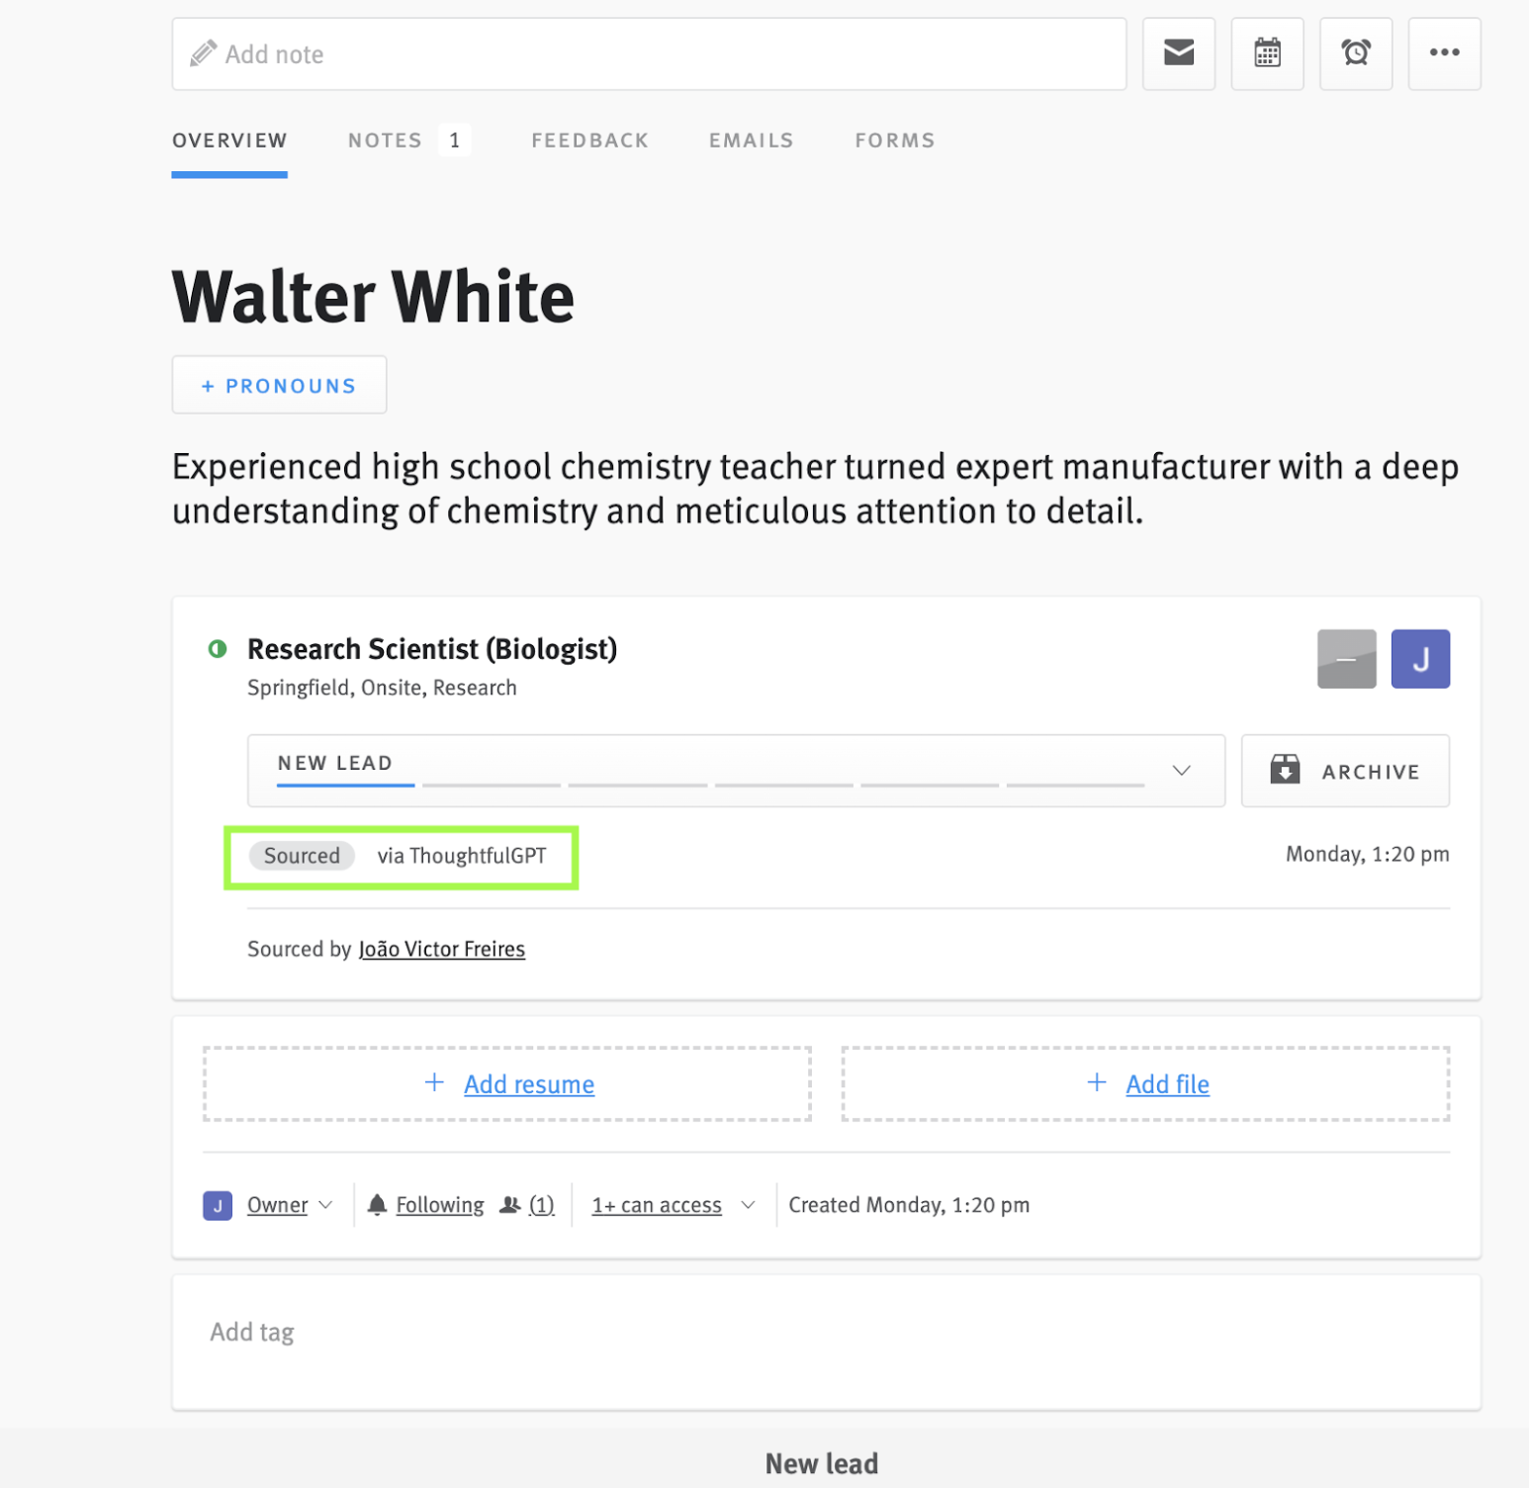The height and width of the screenshot is (1488, 1529).
Task: Click the Add file link
Action: click(x=1167, y=1084)
